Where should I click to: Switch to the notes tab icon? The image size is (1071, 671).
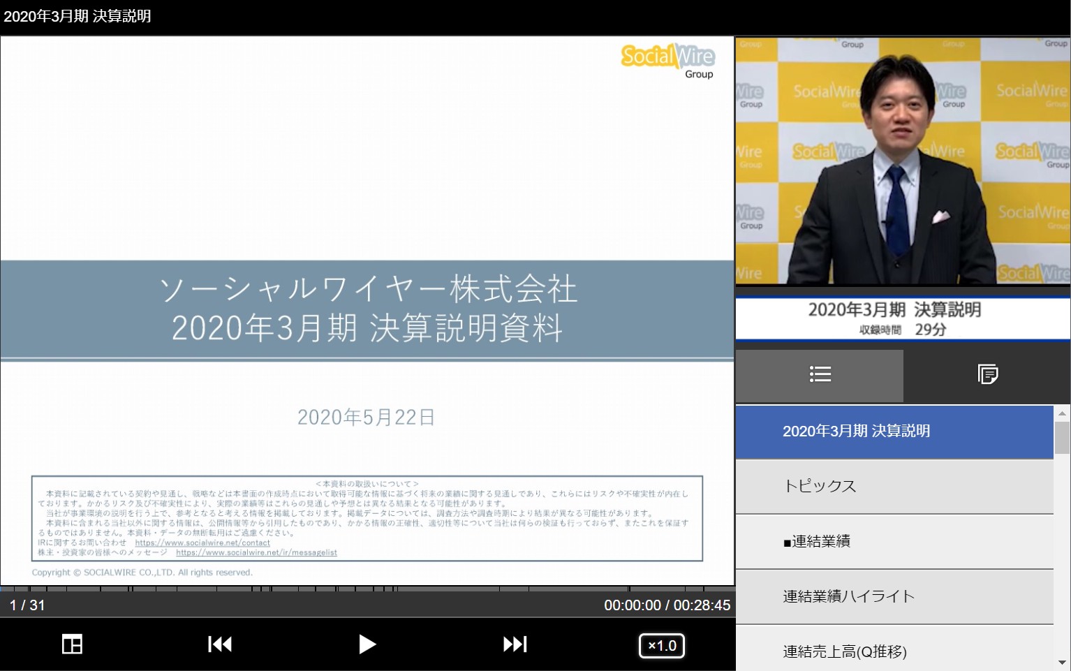click(x=987, y=375)
